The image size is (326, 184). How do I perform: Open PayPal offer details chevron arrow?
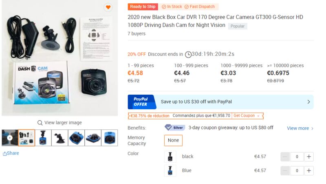309,102
